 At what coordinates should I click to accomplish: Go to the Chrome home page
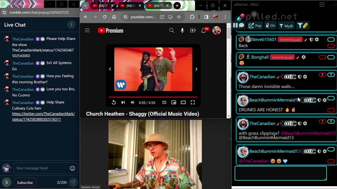point(114,17)
